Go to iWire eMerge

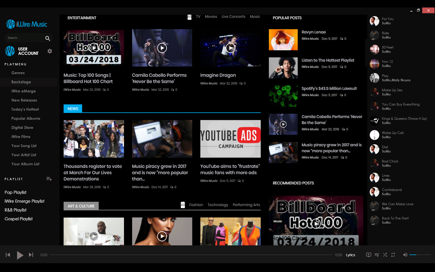[x=23, y=91]
